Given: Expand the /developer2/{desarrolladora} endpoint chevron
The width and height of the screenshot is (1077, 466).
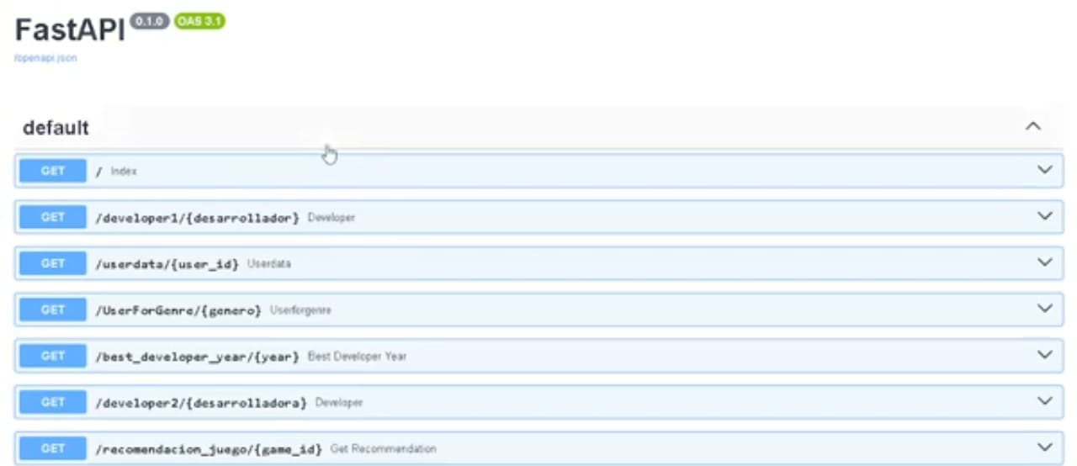Looking at the screenshot, I should pos(1045,401).
